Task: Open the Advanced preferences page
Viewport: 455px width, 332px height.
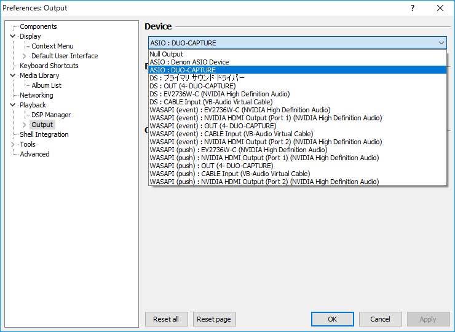Action: (34, 154)
